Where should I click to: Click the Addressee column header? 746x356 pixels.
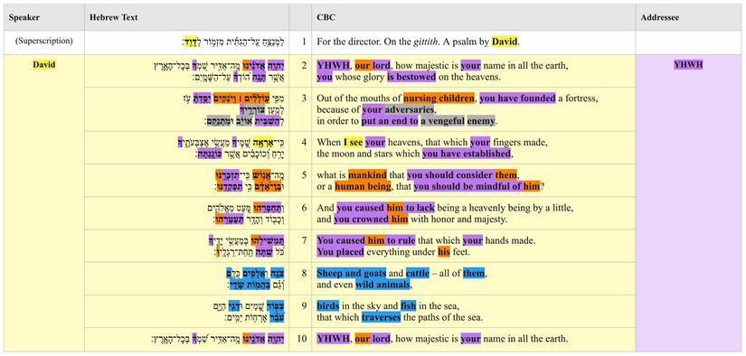point(688,17)
